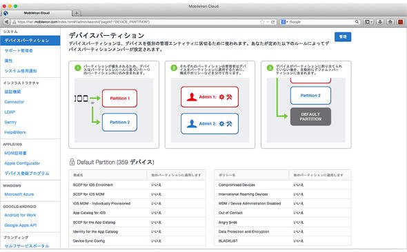This screenshot has height=252, width=407.
Task: Open デバイス登録プログラム in the sidebar
Action: point(27,174)
